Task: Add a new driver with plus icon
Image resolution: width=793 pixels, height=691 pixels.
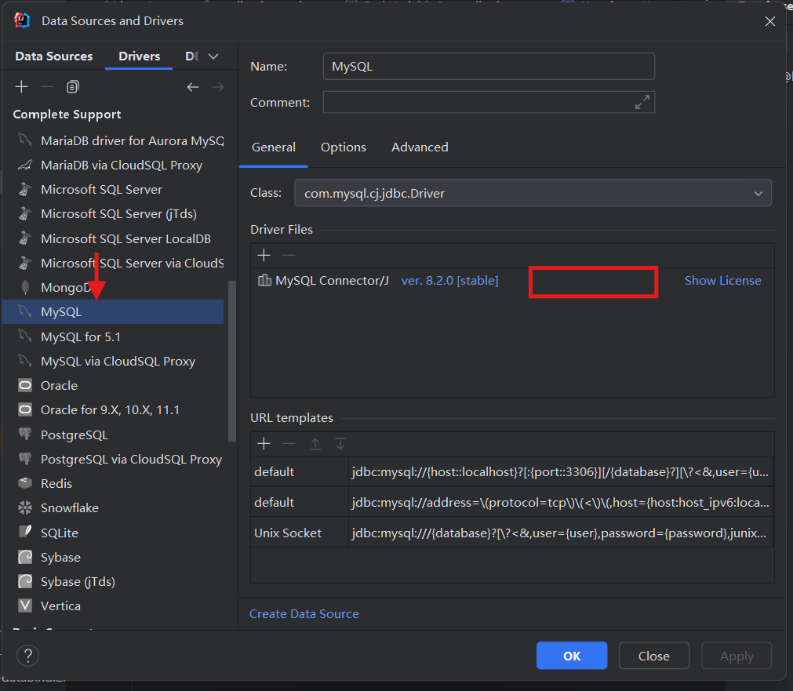Action: tap(21, 87)
